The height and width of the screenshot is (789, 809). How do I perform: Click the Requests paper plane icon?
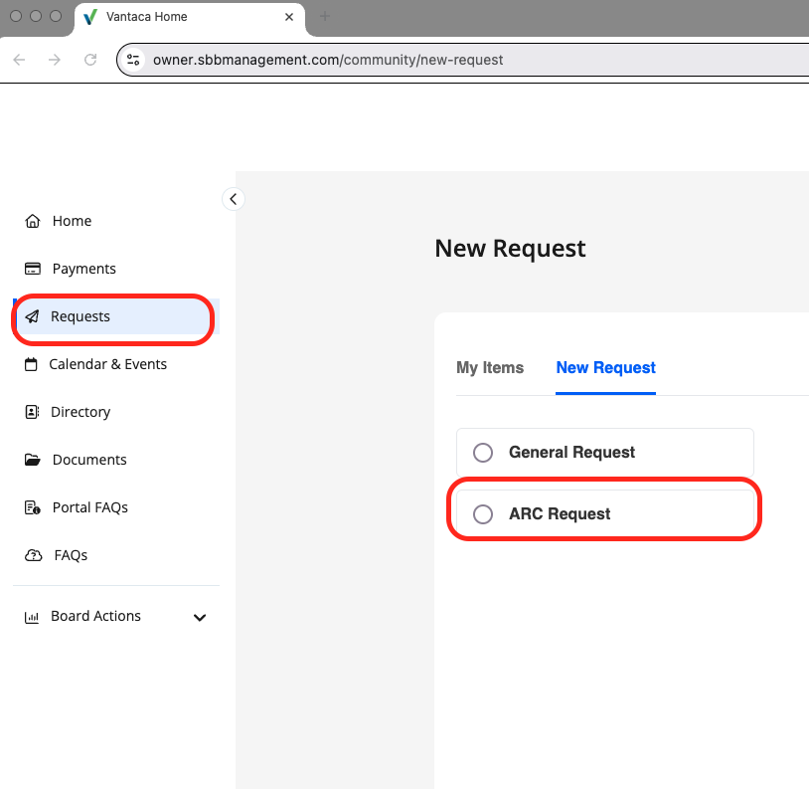tap(33, 316)
